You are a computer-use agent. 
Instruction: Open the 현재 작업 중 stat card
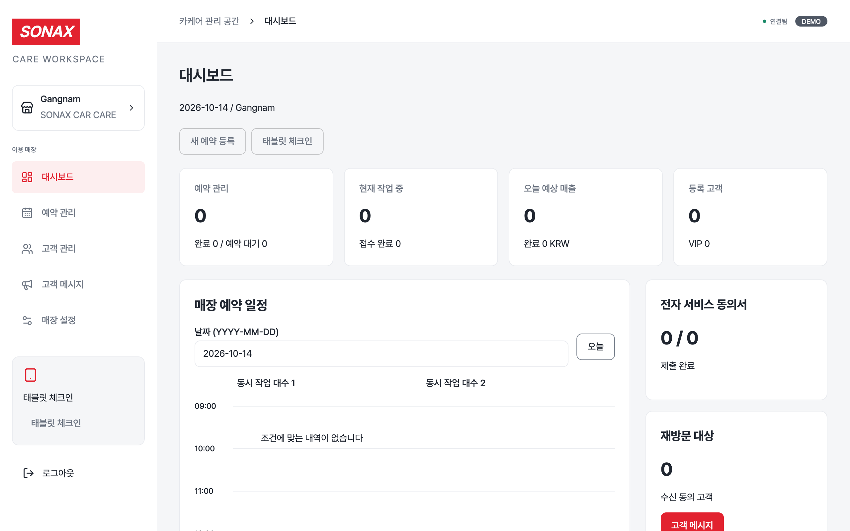pos(421,217)
